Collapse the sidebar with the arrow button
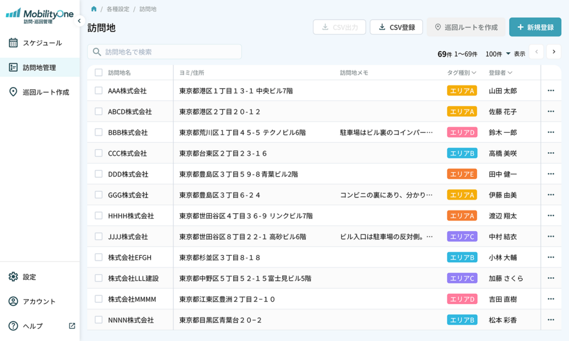This screenshot has height=341, width=569. (x=79, y=21)
